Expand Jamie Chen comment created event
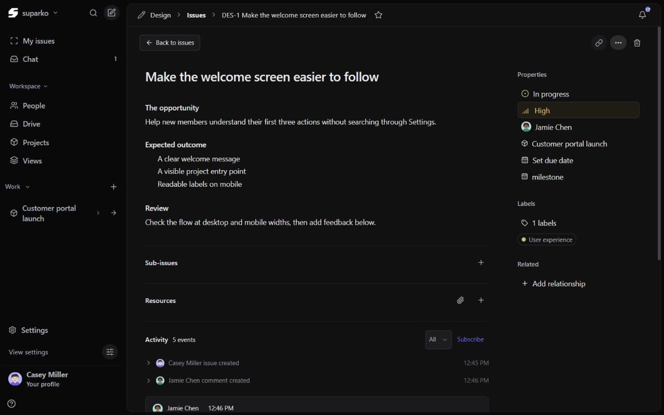 point(148,381)
